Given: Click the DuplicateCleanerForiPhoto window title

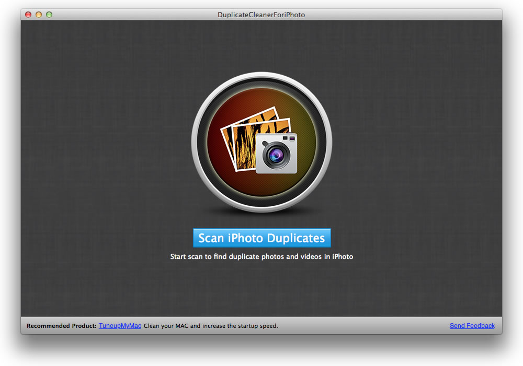Looking at the screenshot, I should click(261, 15).
